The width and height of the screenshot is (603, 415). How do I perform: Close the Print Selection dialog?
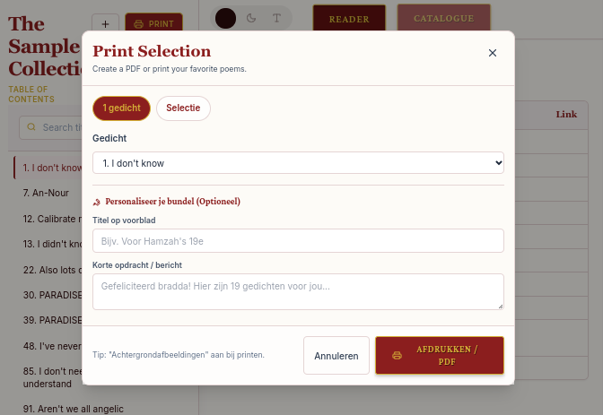coord(492,53)
